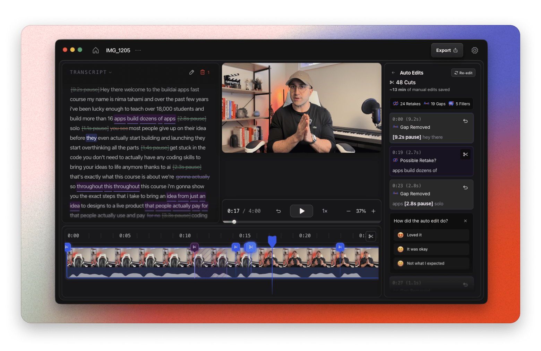541x351 pixels.
Task: Click the struck-through 'gonna actually' text
Action: tap(193, 177)
